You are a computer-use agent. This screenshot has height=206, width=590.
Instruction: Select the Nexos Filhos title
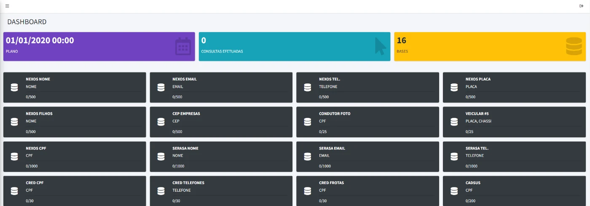tap(39, 114)
